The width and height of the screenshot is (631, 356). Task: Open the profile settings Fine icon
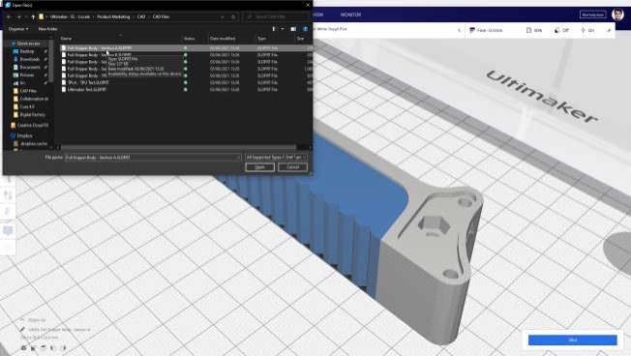click(x=472, y=30)
